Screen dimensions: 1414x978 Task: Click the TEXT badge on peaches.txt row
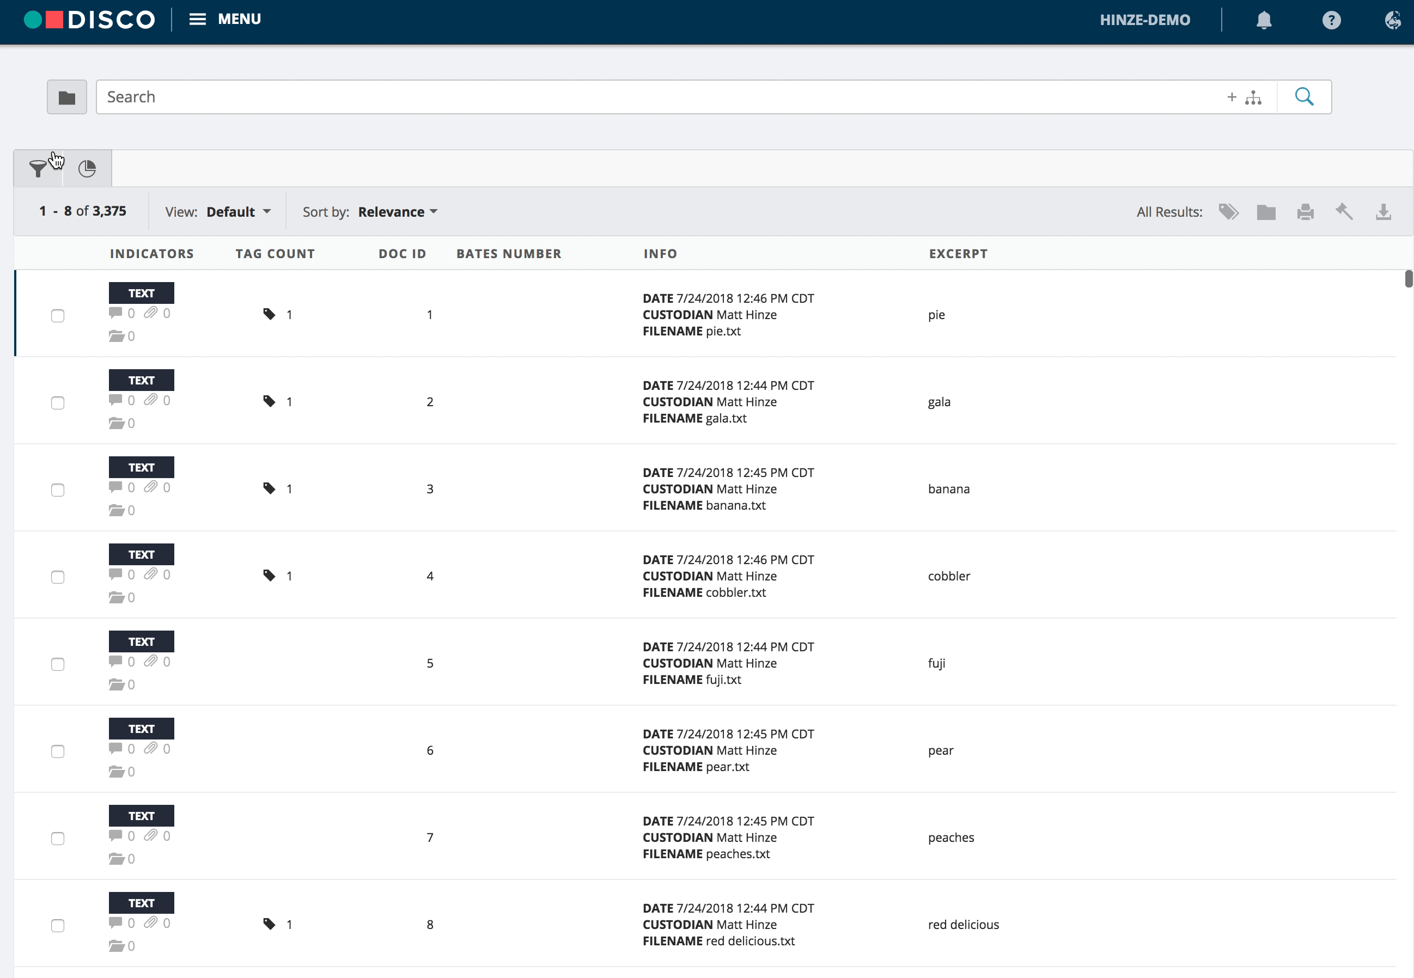[x=142, y=816]
